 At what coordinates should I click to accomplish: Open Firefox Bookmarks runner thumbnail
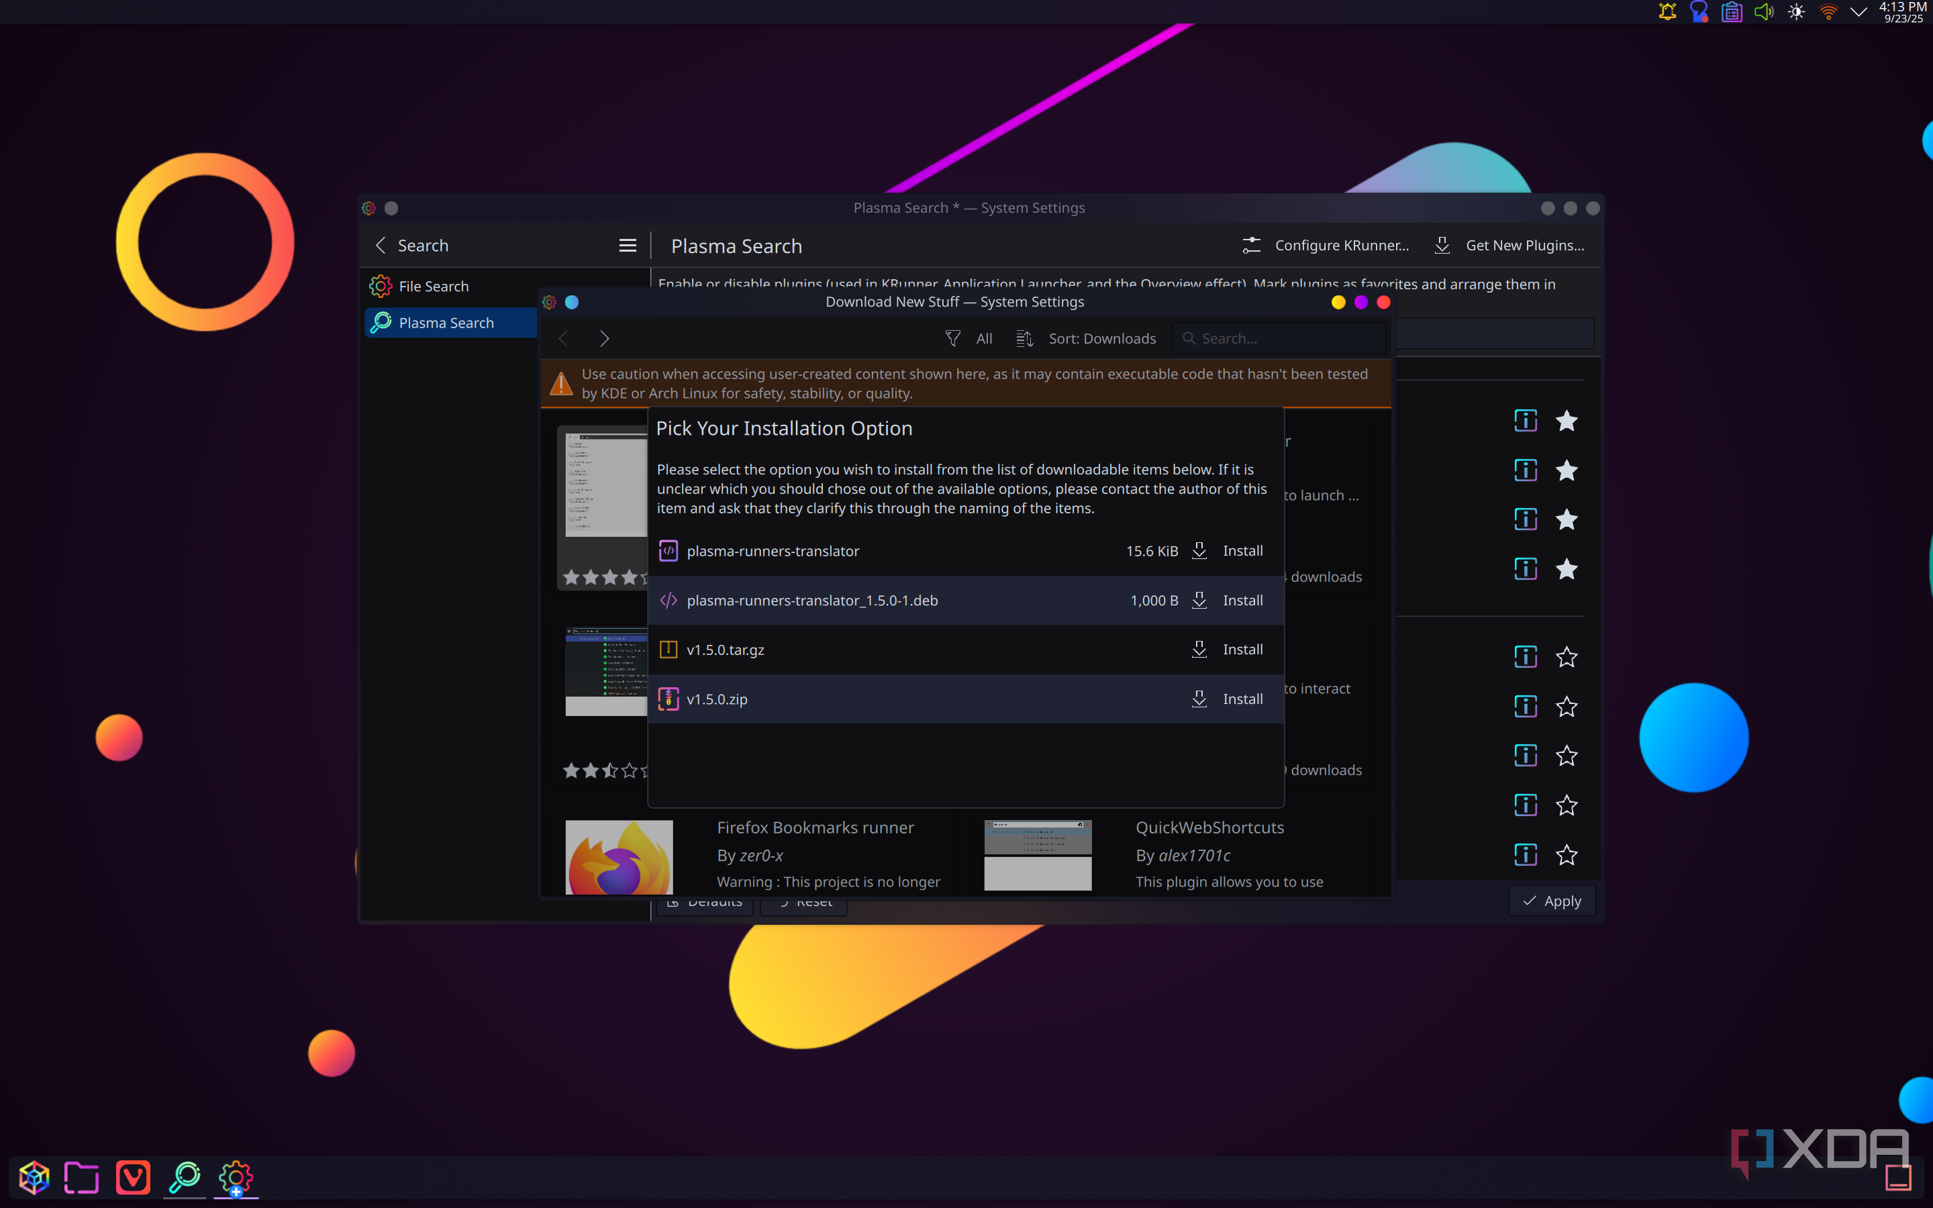[x=619, y=856]
